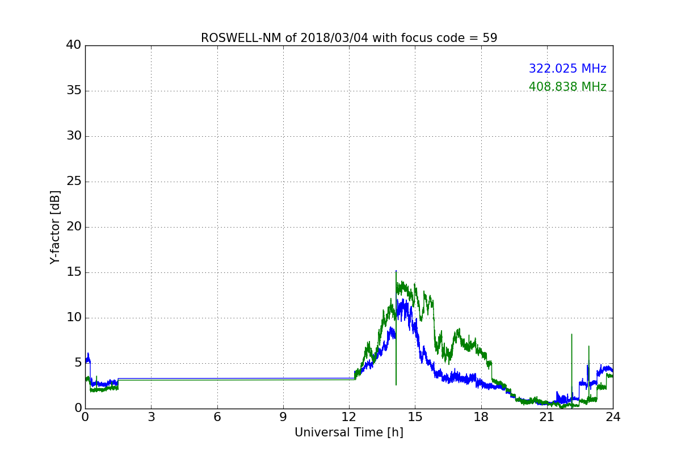
Task: Click the y-axis tick label 25
Action: [x=74, y=182]
